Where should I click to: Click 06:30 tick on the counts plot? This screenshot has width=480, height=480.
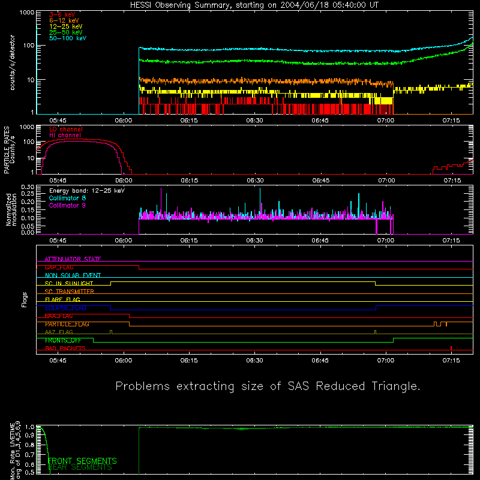(254, 121)
